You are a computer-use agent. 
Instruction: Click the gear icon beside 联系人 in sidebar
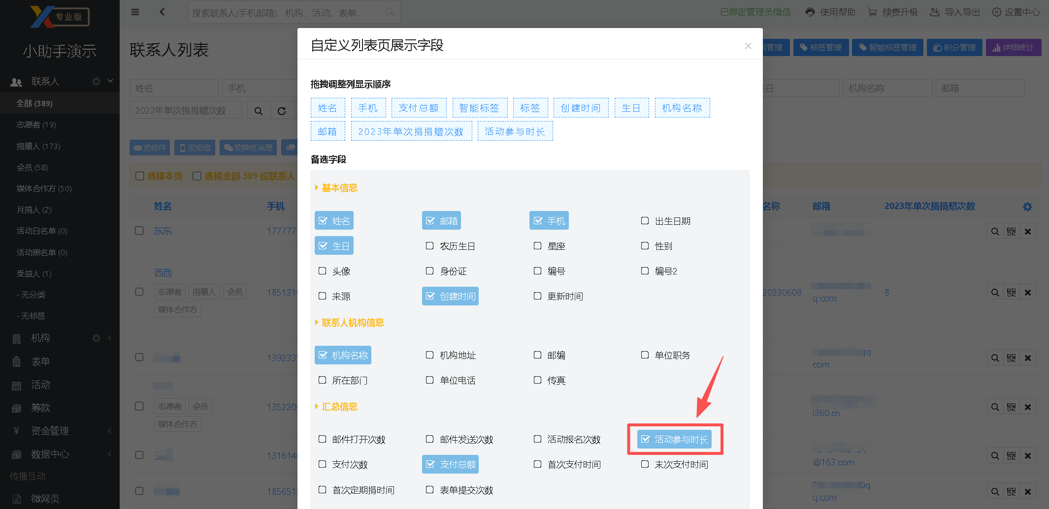(x=96, y=81)
